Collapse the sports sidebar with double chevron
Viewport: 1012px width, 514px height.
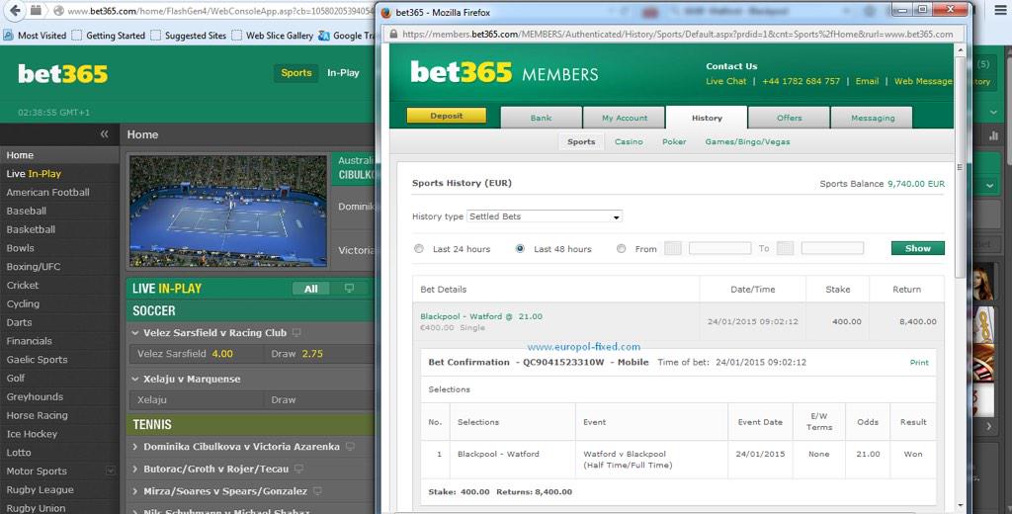click(x=105, y=134)
